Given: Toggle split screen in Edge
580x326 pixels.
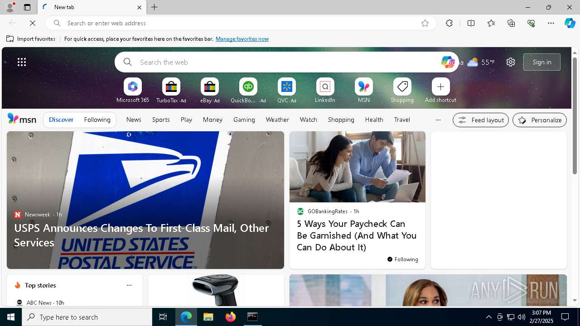Looking at the screenshot, I should tap(471, 23).
